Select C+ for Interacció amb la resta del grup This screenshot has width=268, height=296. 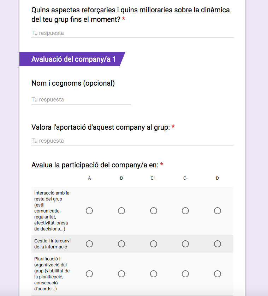(x=154, y=211)
